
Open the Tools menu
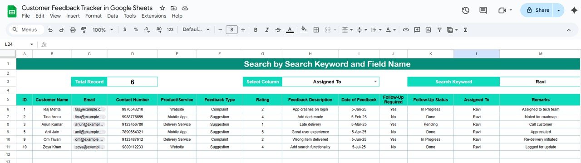130,16
